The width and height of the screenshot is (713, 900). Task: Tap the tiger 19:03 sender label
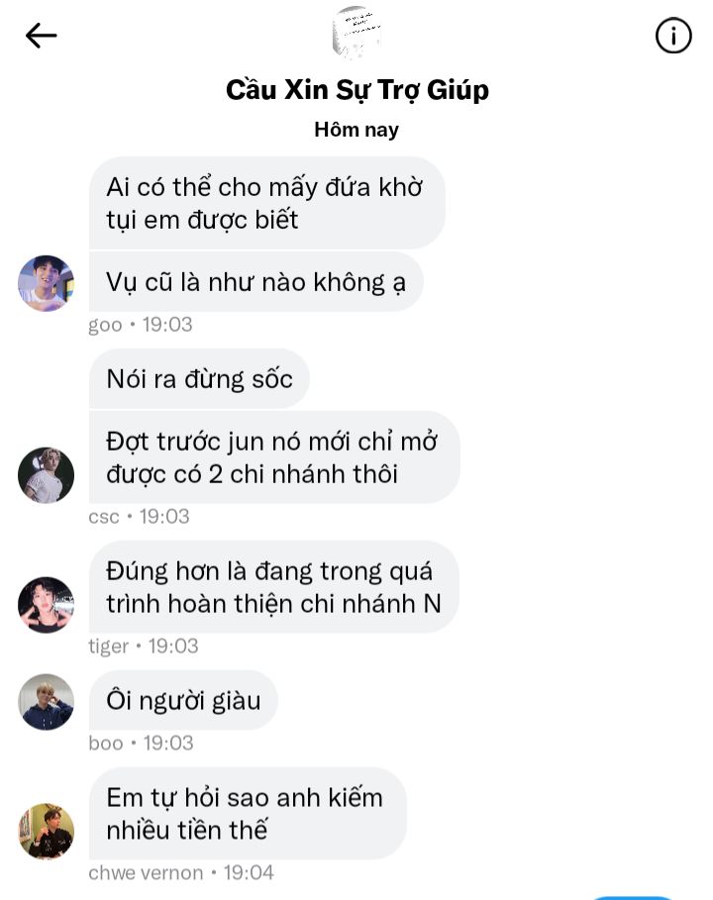click(143, 647)
